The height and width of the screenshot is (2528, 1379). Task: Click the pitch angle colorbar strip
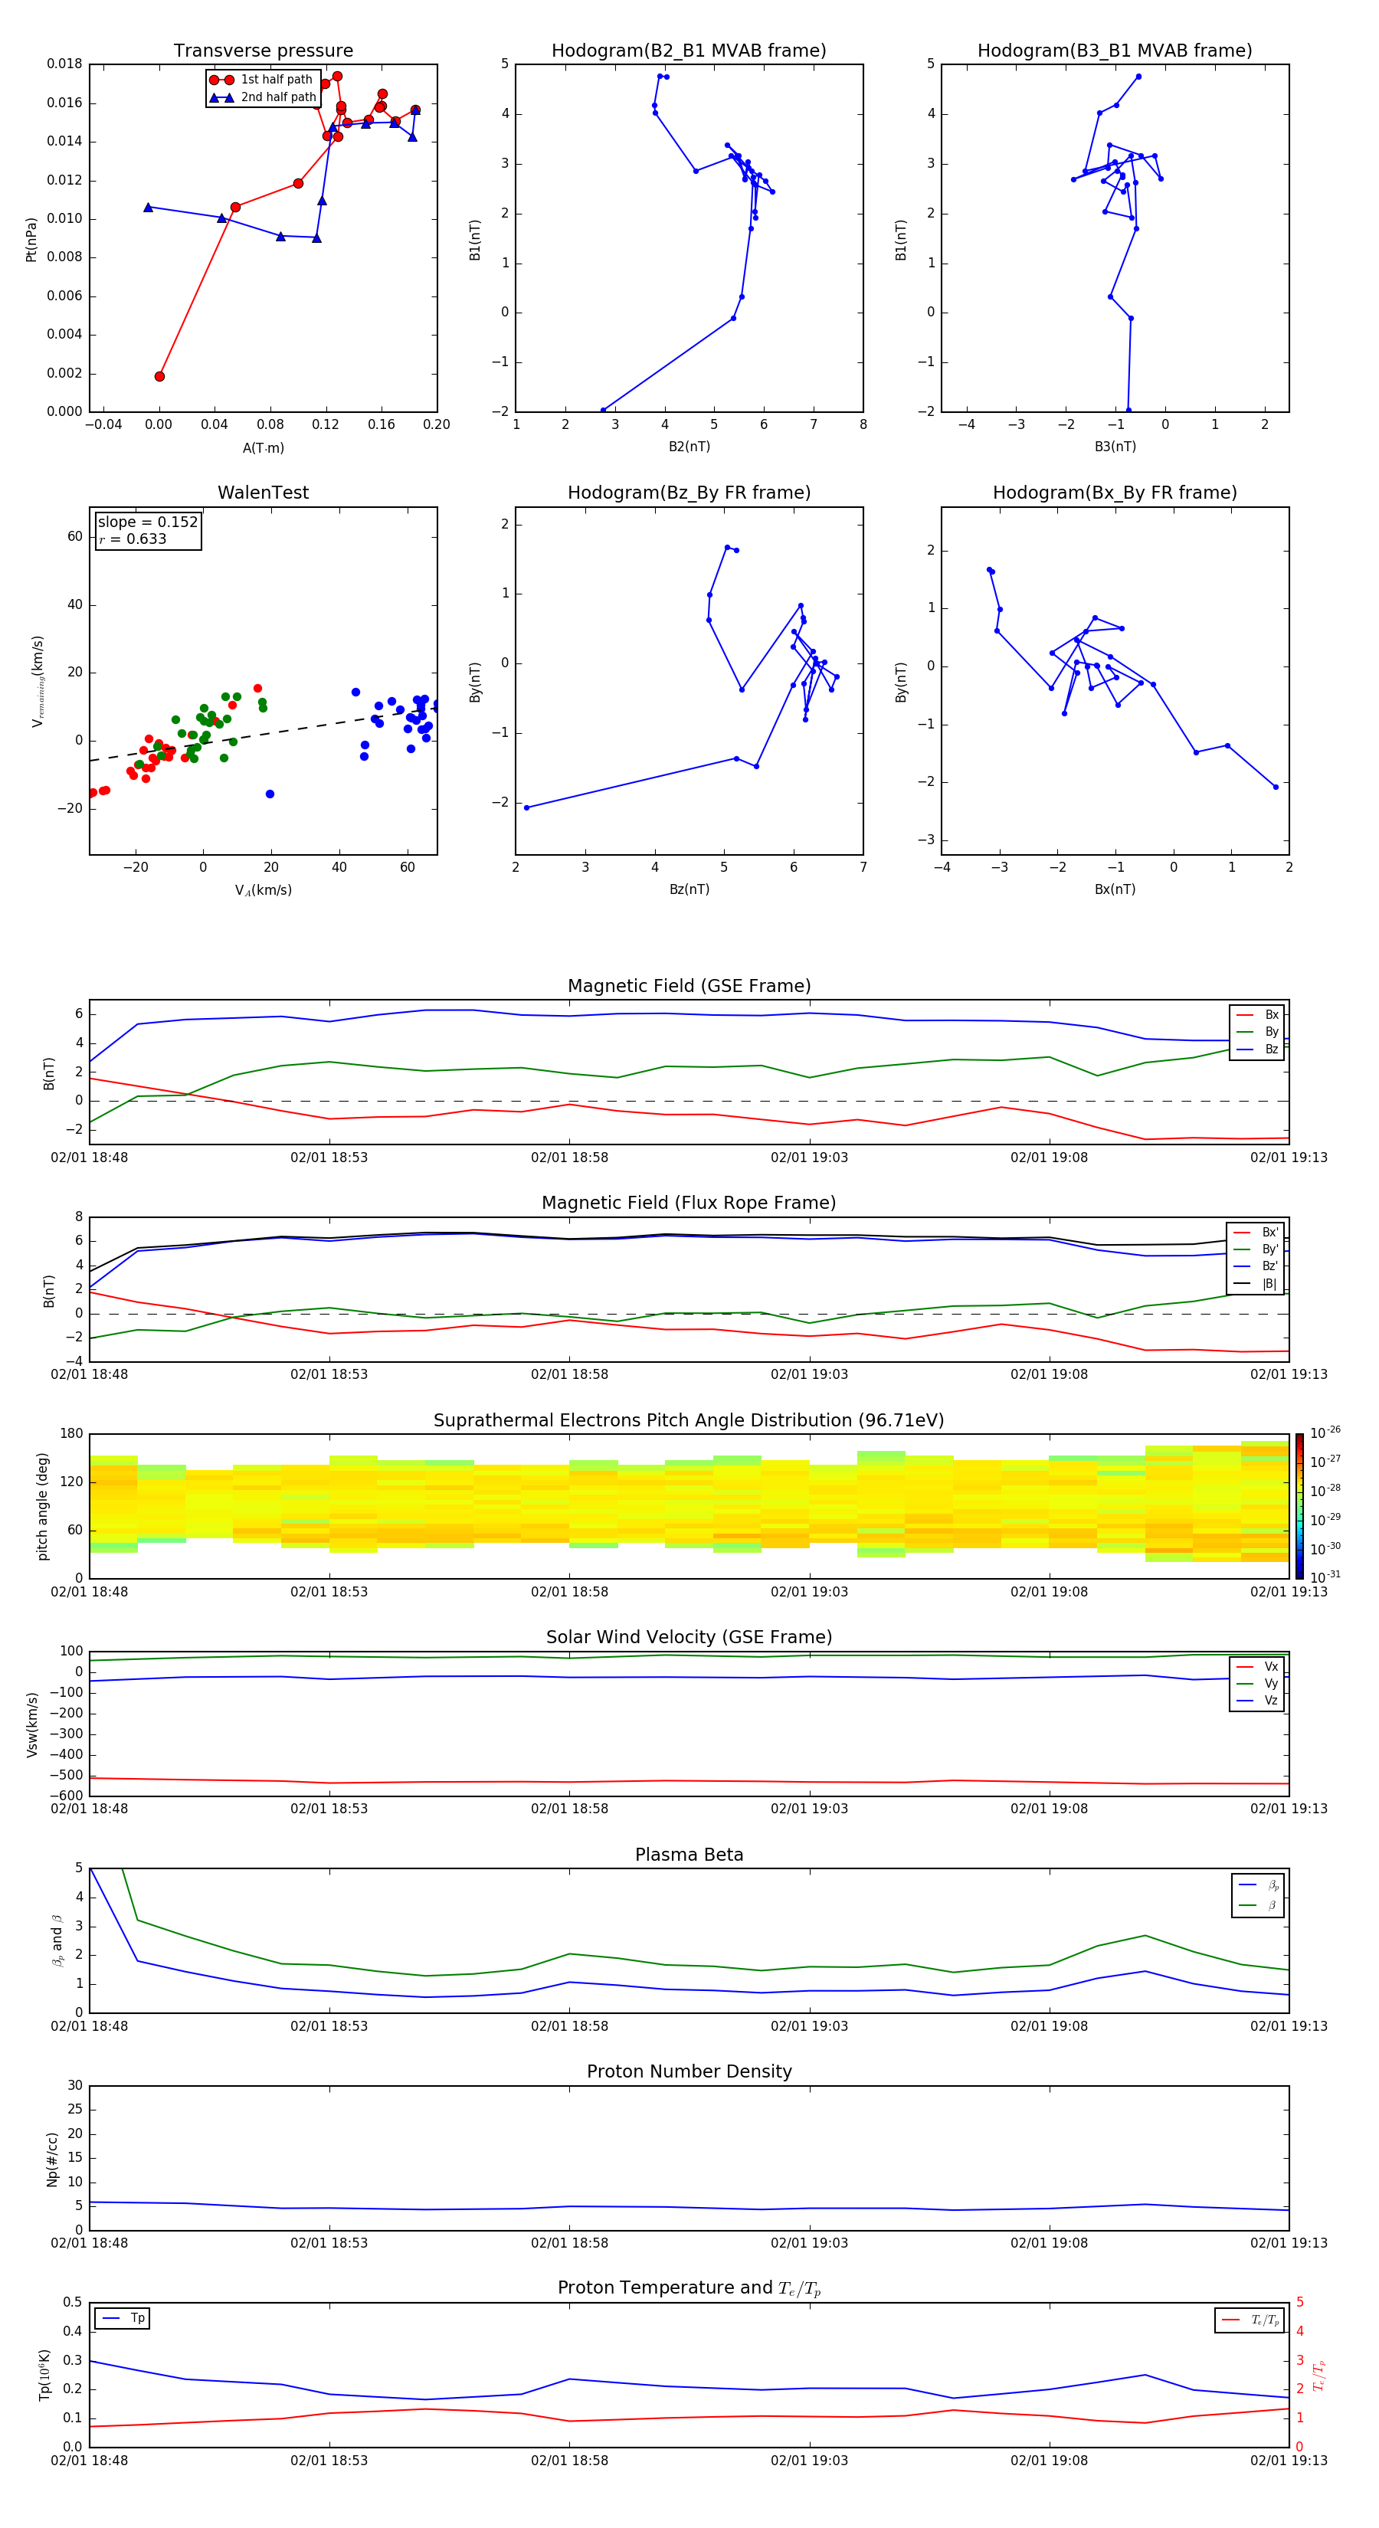[1299, 1506]
